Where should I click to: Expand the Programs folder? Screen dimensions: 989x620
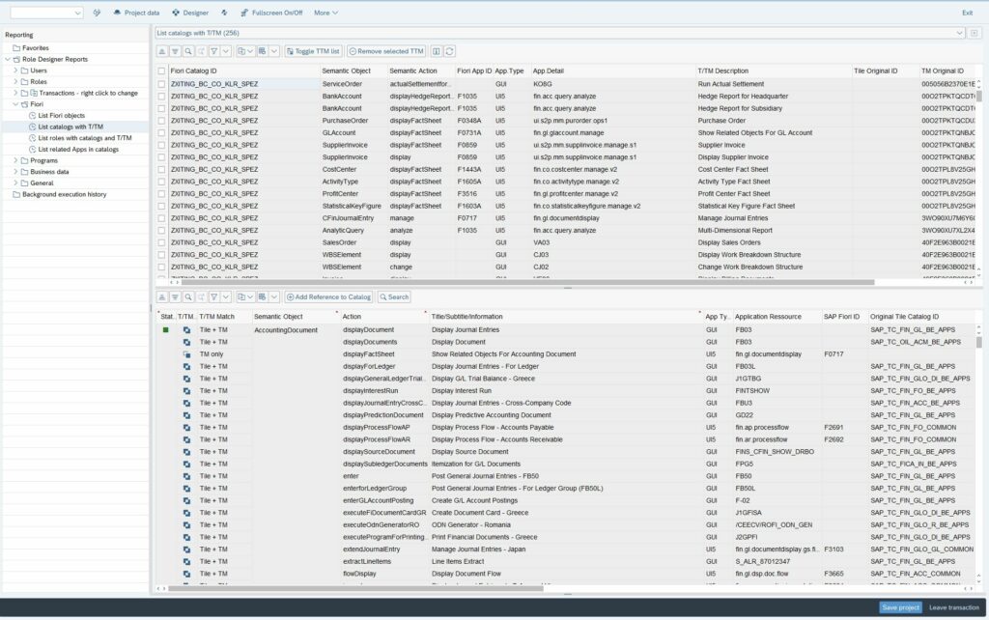point(15,161)
